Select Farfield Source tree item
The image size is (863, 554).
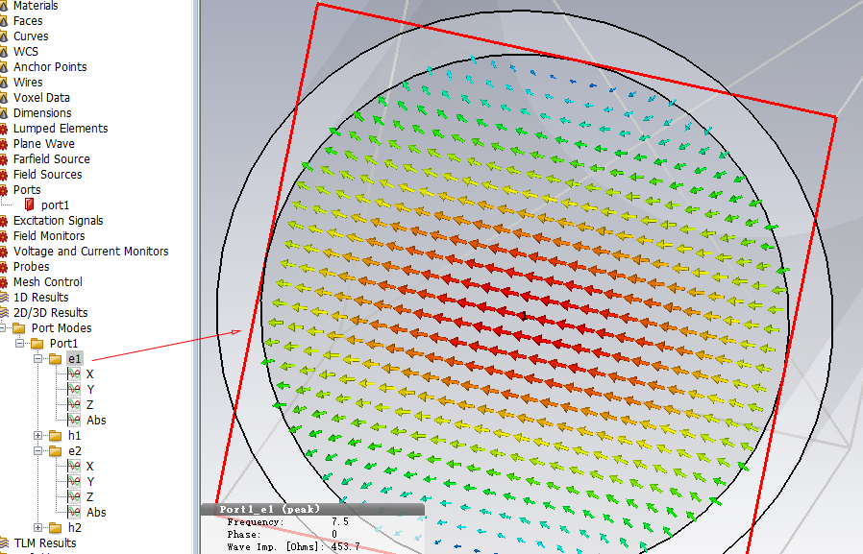click(52, 159)
